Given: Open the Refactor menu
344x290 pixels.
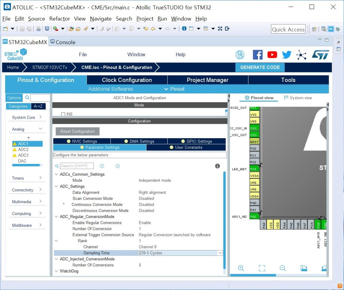Looking at the screenshot, I should coord(60,19).
